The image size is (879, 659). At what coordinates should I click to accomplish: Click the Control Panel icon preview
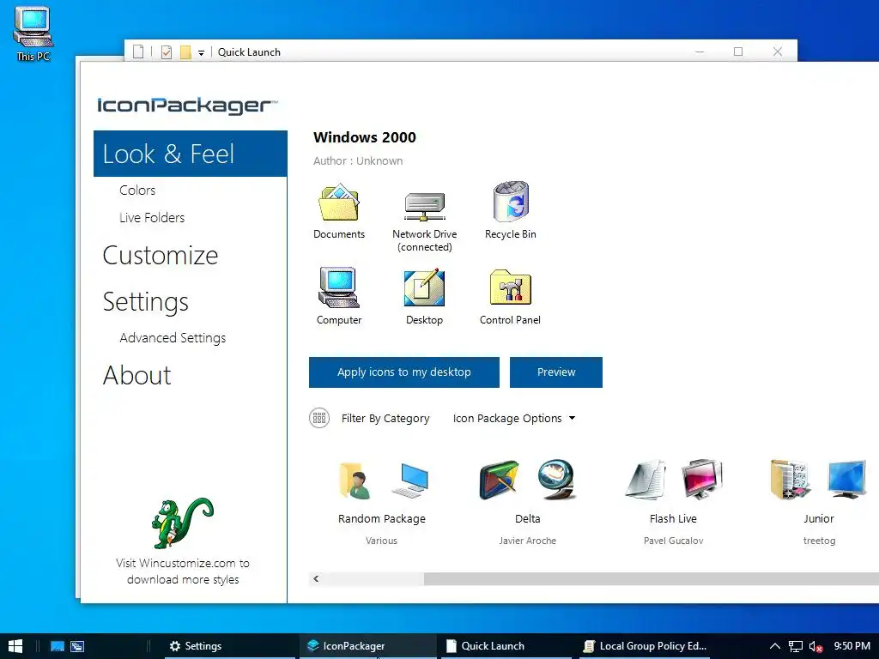click(510, 287)
